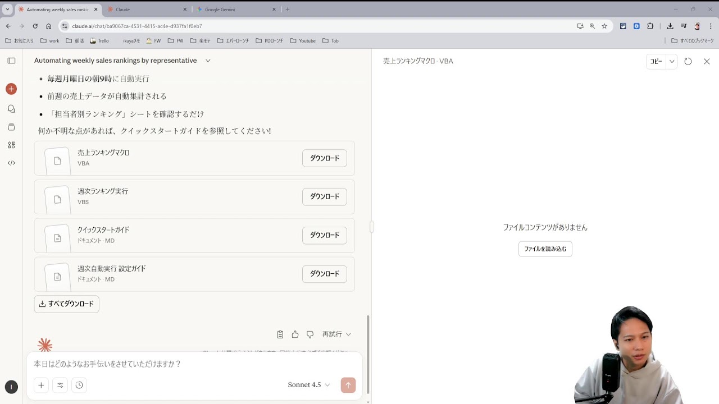Expand the Sonnet 4.5 model selector

coord(308,385)
